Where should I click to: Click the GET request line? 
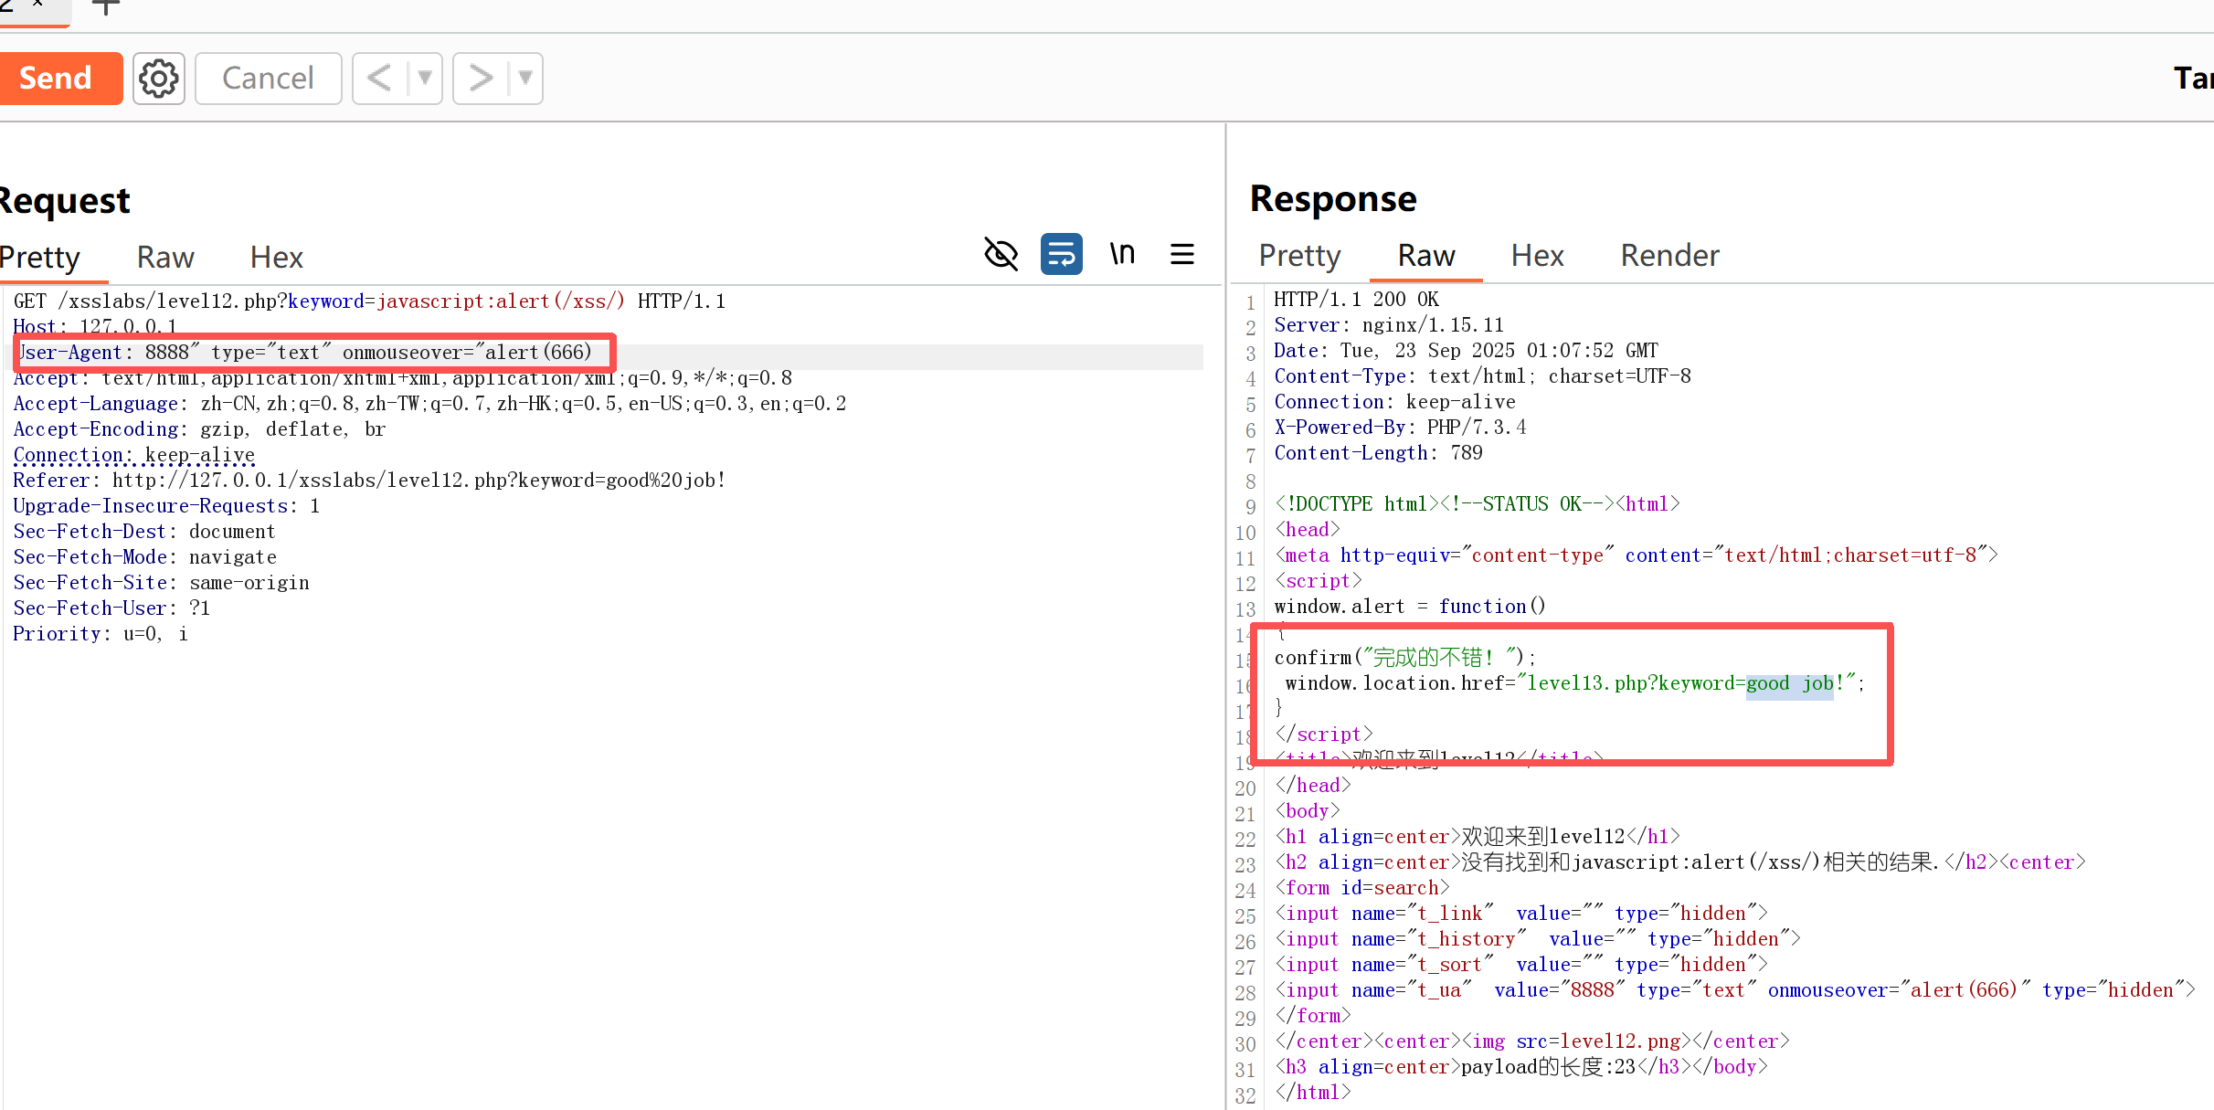[x=369, y=301]
